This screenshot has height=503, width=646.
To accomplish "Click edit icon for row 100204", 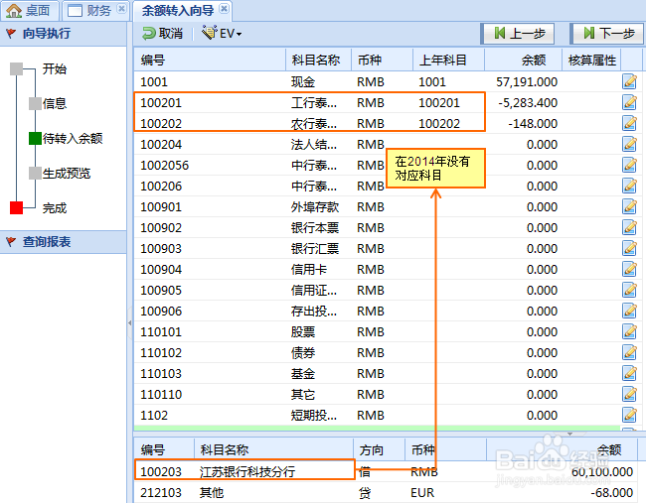I will click(629, 144).
